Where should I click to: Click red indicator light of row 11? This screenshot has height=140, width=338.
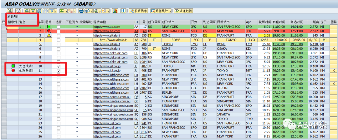click(13, 70)
